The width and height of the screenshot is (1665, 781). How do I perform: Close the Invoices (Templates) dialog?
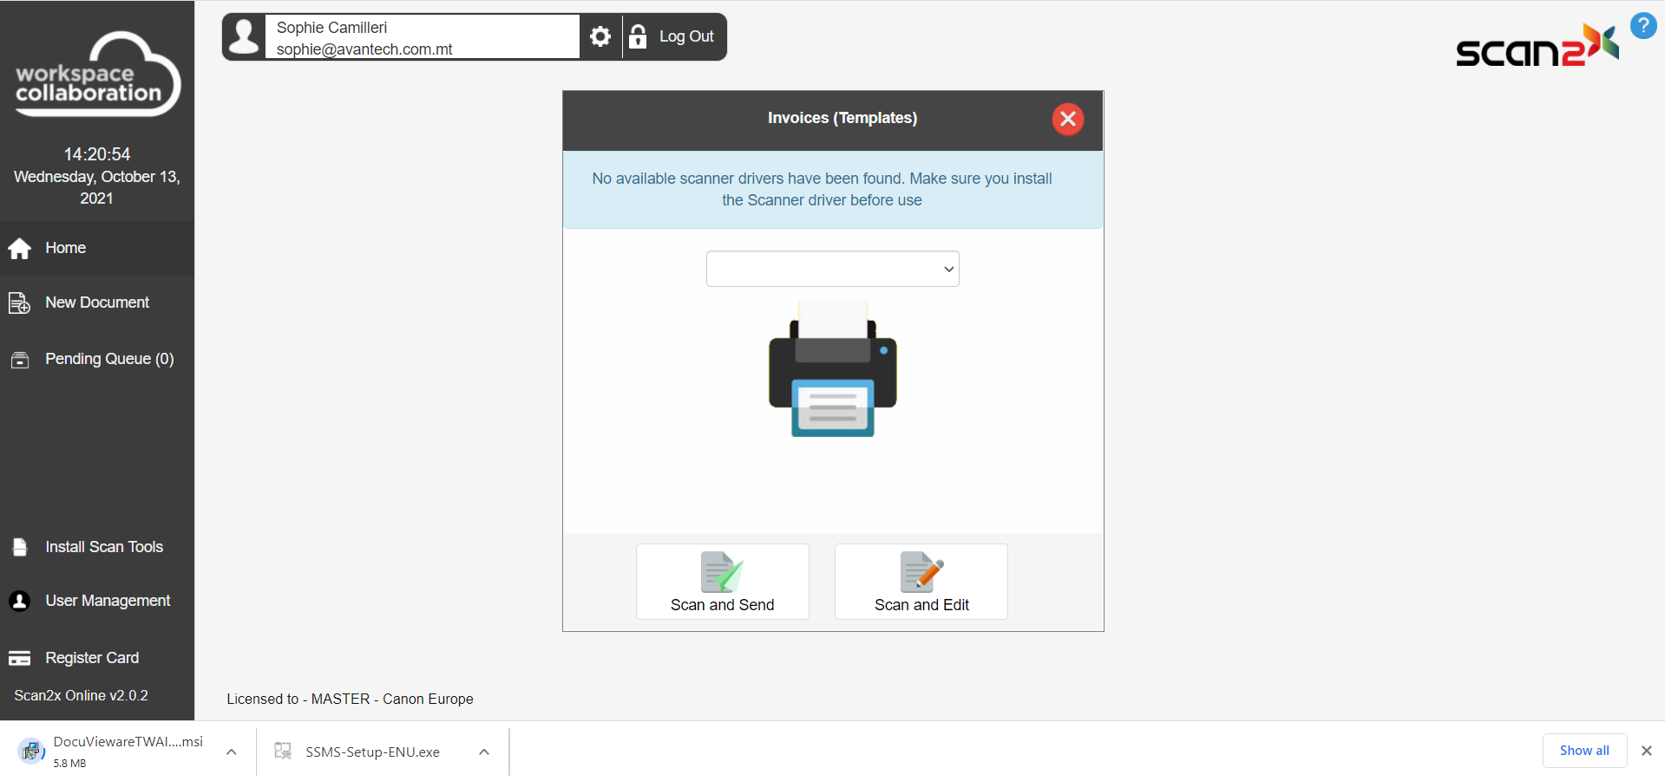pyautogui.click(x=1067, y=119)
